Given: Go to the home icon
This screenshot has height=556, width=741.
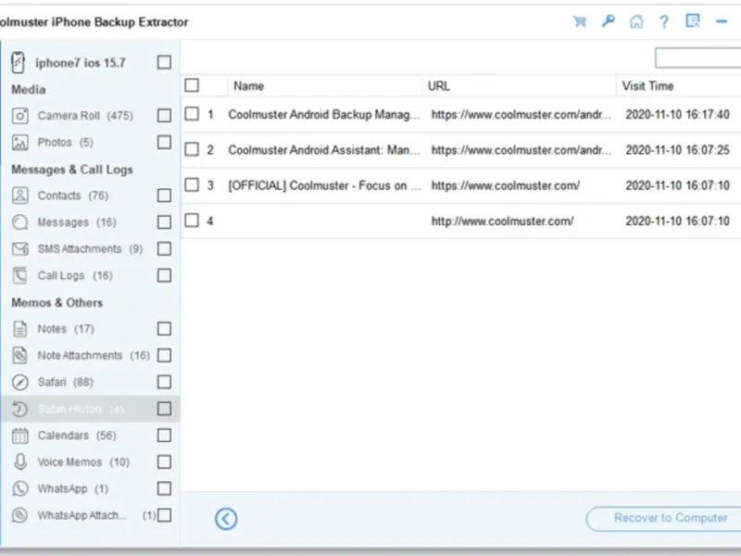Looking at the screenshot, I should coord(635,21).
